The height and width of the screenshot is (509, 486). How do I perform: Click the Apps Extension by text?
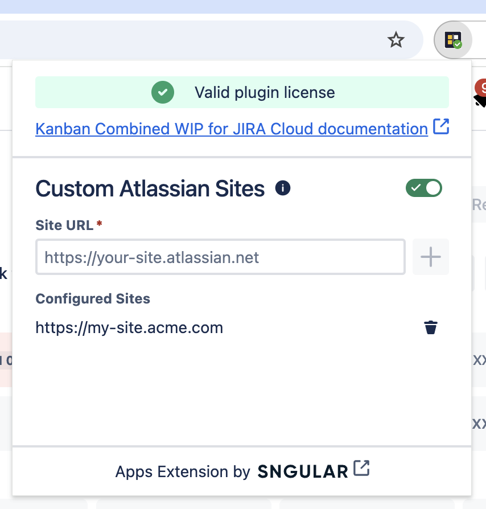coord(183,471)
